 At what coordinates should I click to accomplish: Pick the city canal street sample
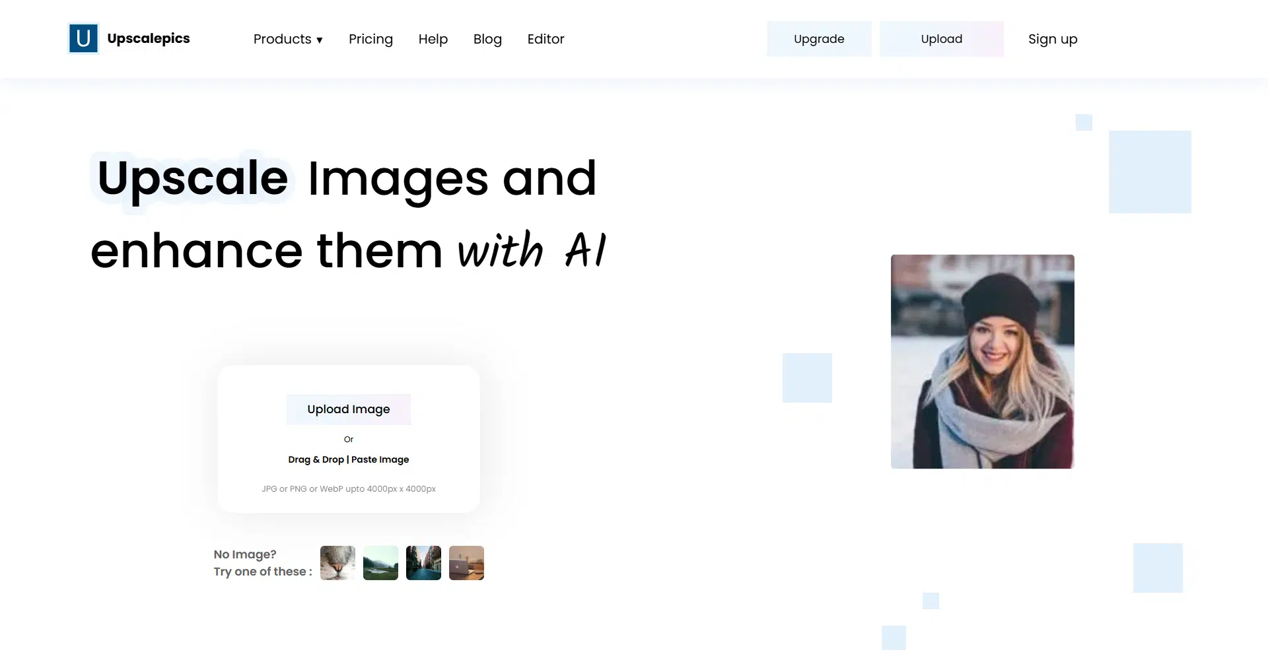pyautogui.click(x=423, y=563)
